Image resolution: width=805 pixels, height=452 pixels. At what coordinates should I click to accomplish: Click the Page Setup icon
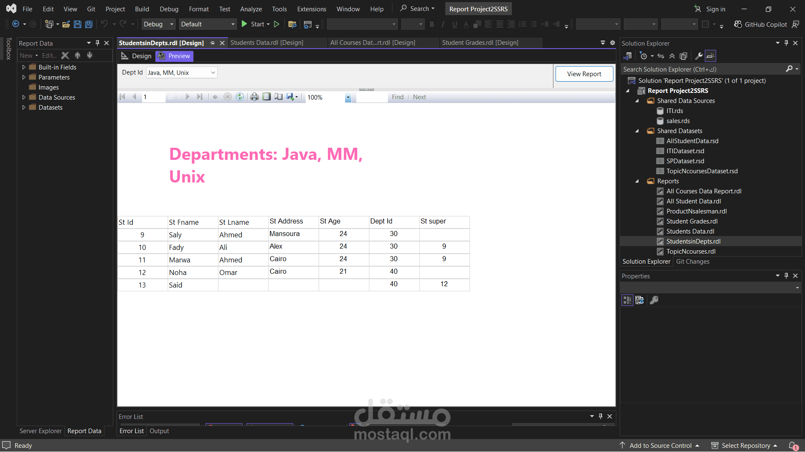tap(278, 97)
